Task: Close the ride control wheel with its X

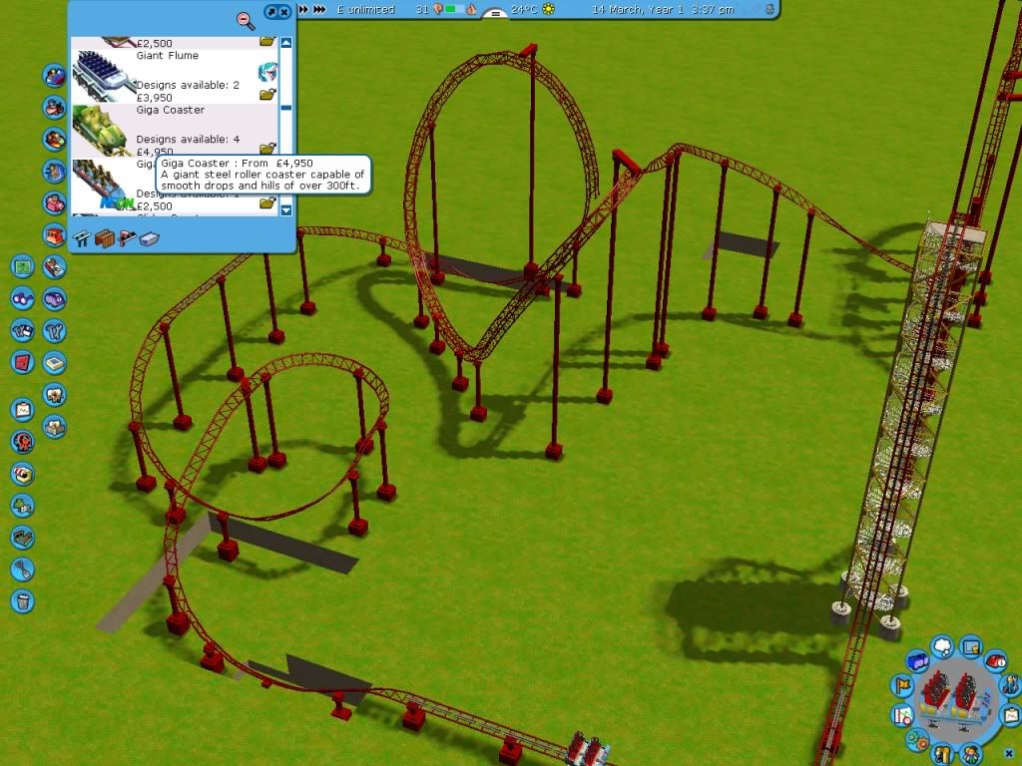Action: coord(1010,754)
